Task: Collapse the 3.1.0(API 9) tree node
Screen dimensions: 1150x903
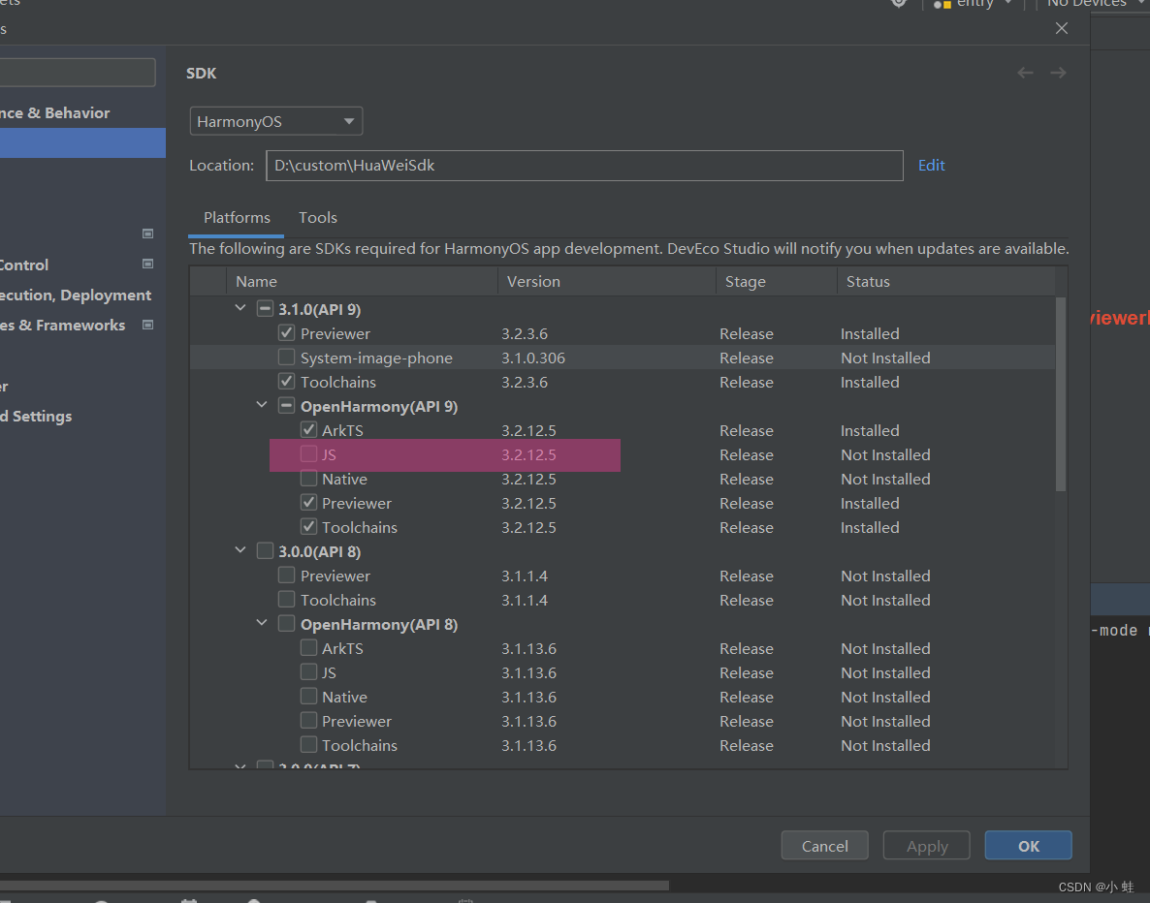Action: (x=240, y=308)
